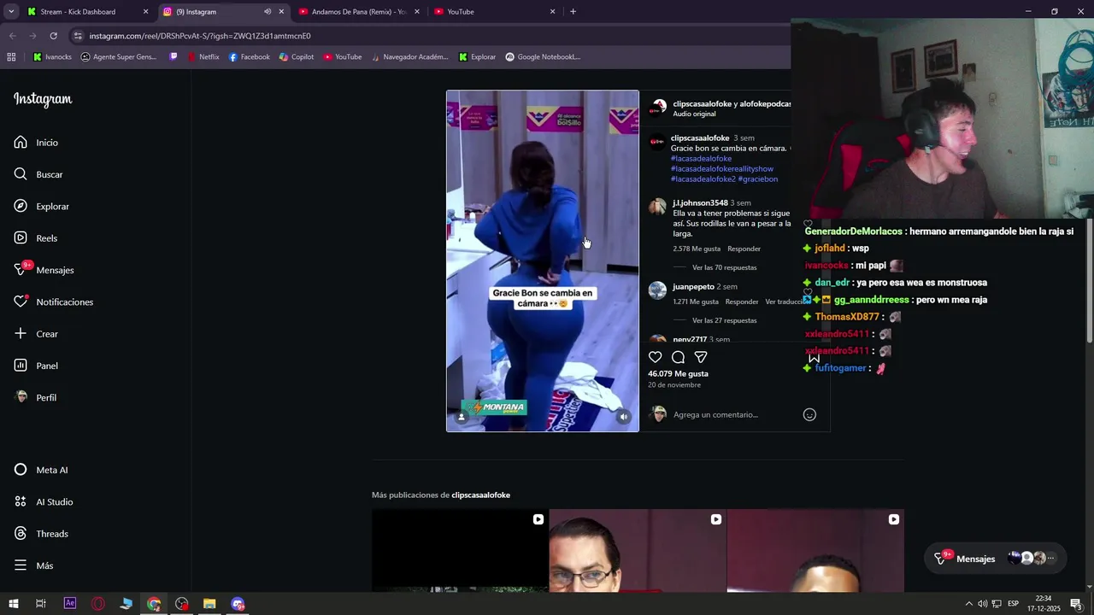Open Netflix bookmark
This screenshot has height=615, width=1094.
[x=202, y=57]
